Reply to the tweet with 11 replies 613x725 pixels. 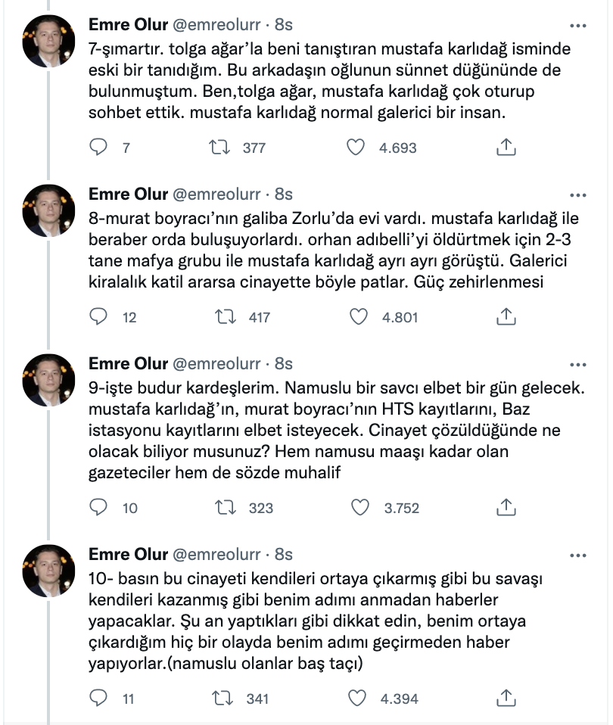(98, 698)
